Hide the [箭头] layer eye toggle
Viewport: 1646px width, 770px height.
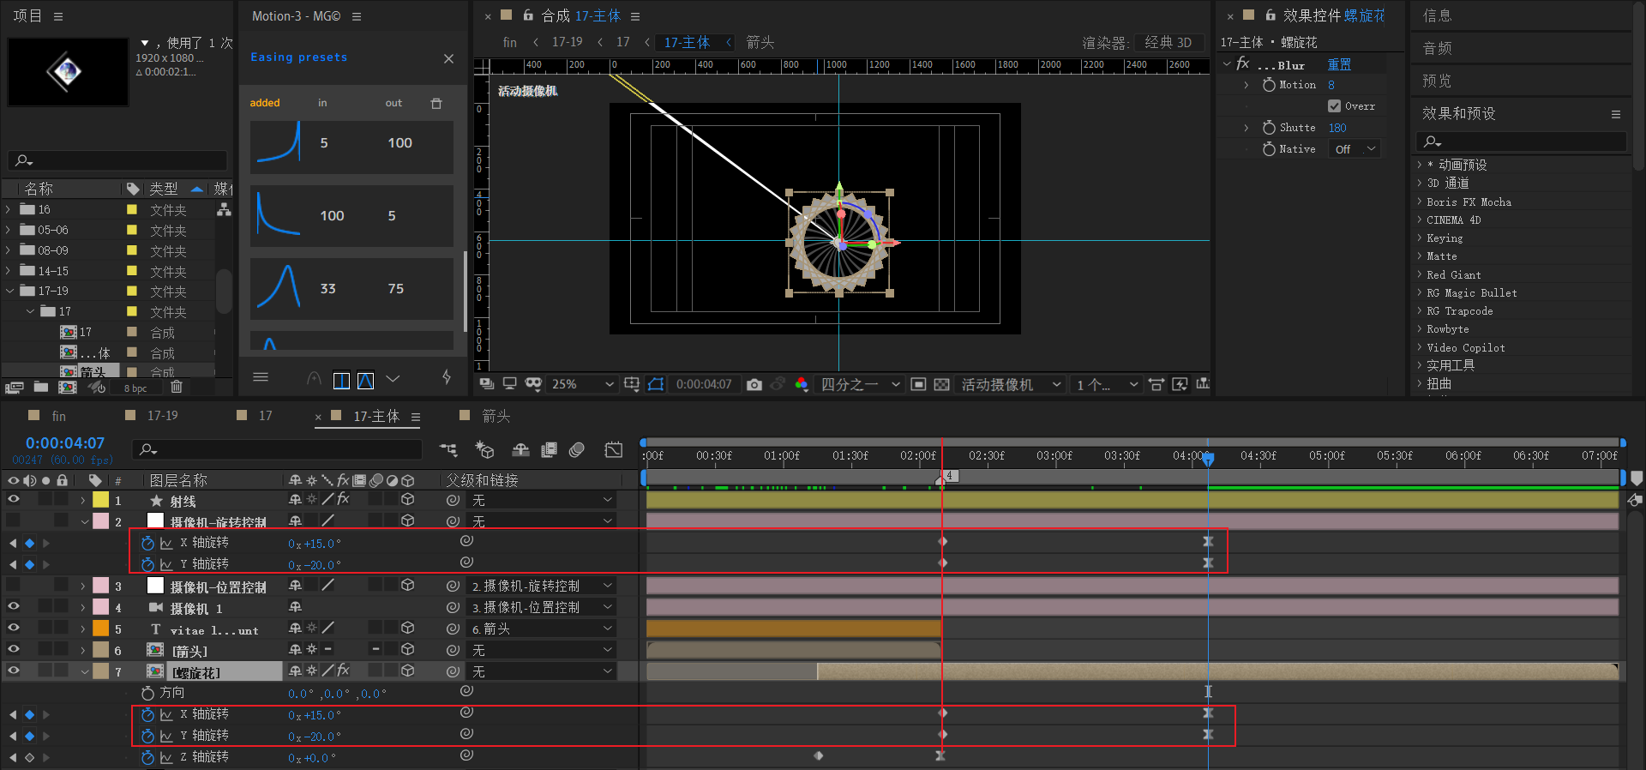(x=14, y=649)
